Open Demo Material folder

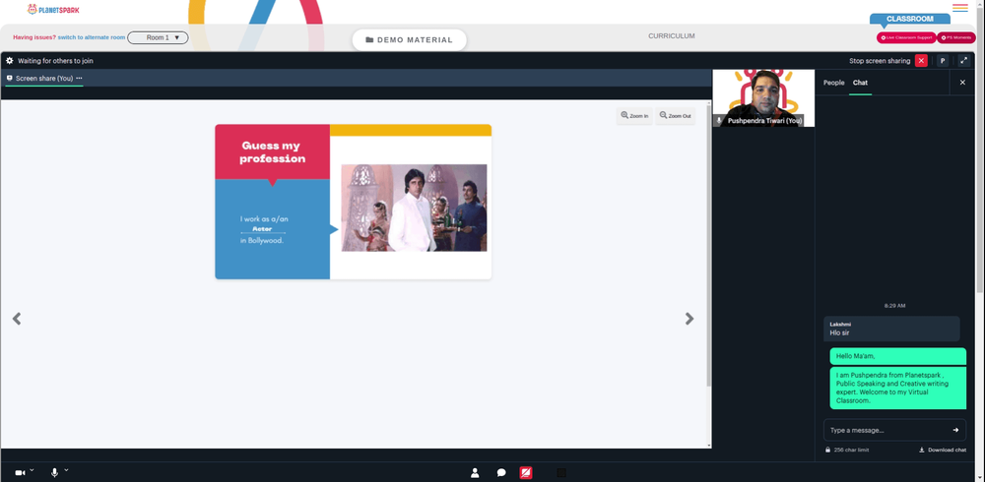pos(409,39)
